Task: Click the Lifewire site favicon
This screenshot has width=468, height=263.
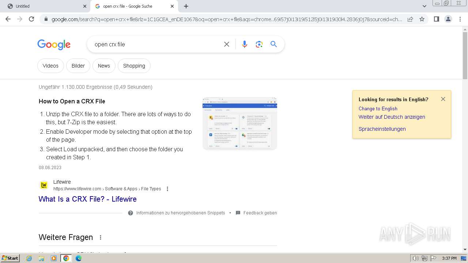Action: click(x=44, y=185)
